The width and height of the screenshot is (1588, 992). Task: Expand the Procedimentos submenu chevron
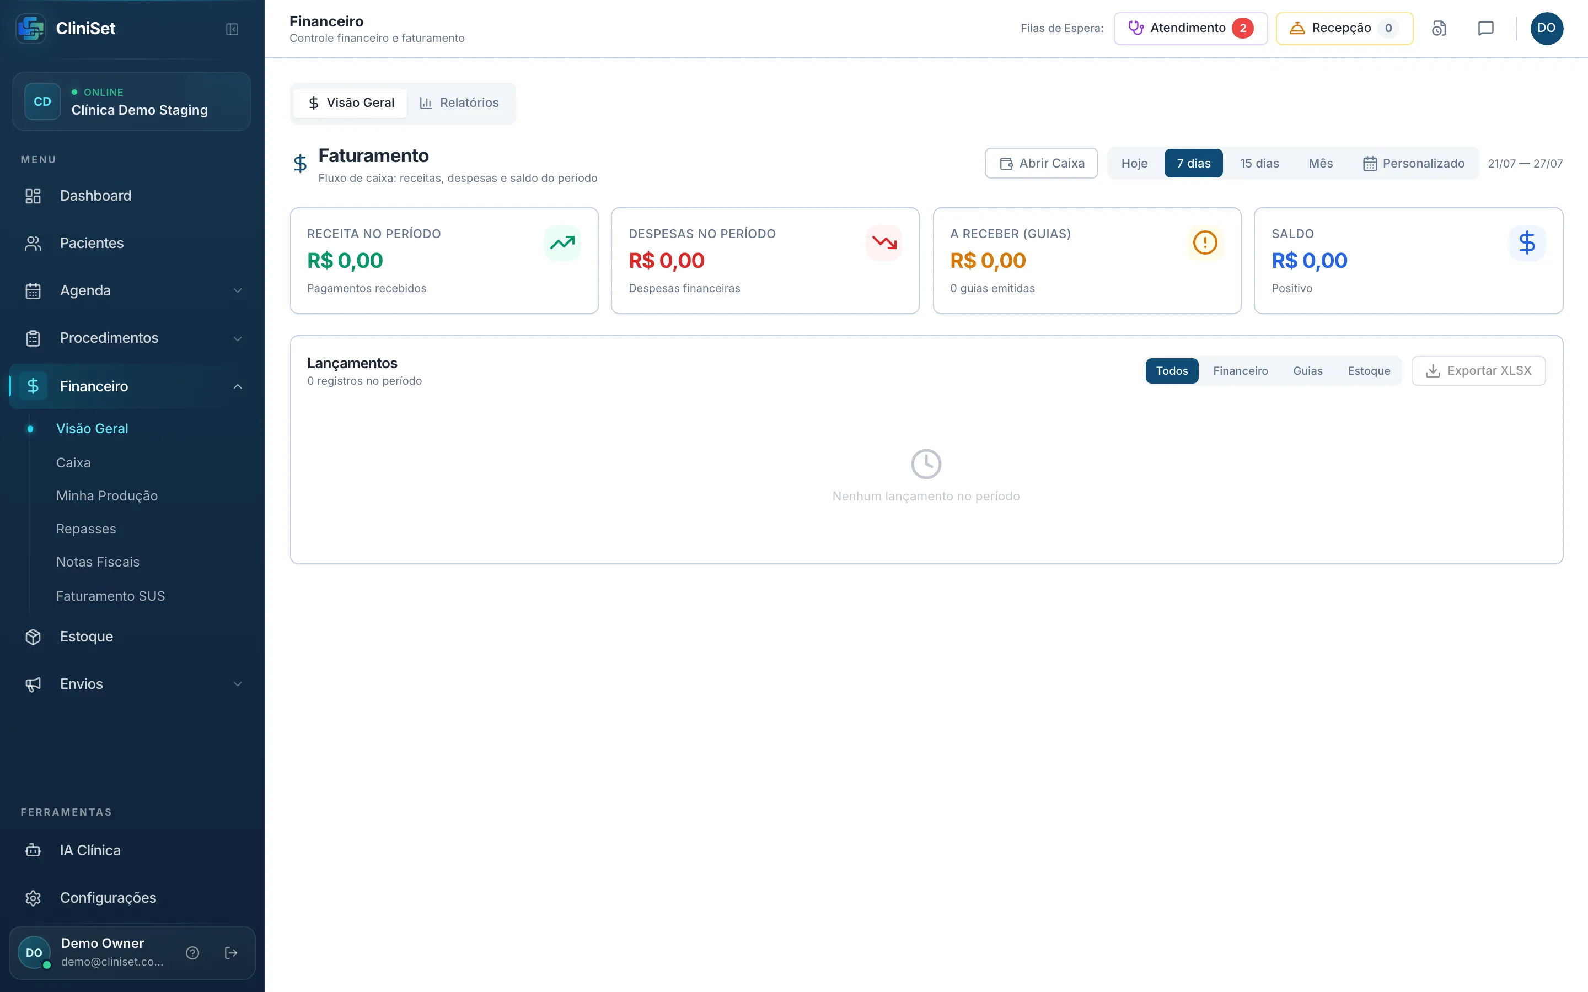pos(238,338)
